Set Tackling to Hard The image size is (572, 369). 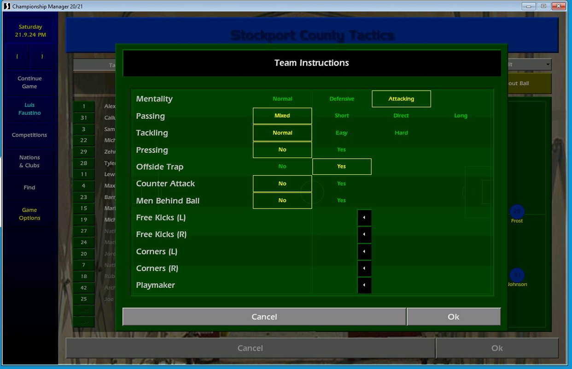(401, 133)
